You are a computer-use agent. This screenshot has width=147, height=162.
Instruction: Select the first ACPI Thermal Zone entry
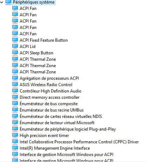pos(38,59)
